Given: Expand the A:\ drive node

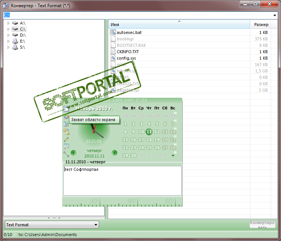Looking at the screenshot, I should pyautogui.click(x=8, y=23).
